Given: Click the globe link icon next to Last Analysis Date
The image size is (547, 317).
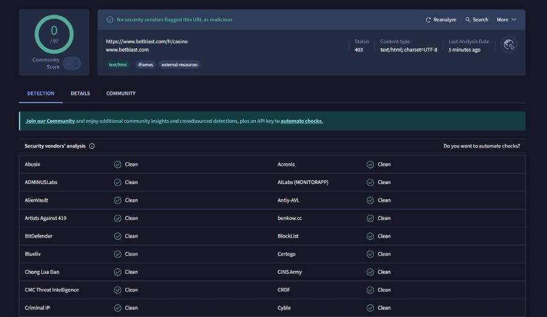Looking at the screenshot, I should [x=509, y=45].
